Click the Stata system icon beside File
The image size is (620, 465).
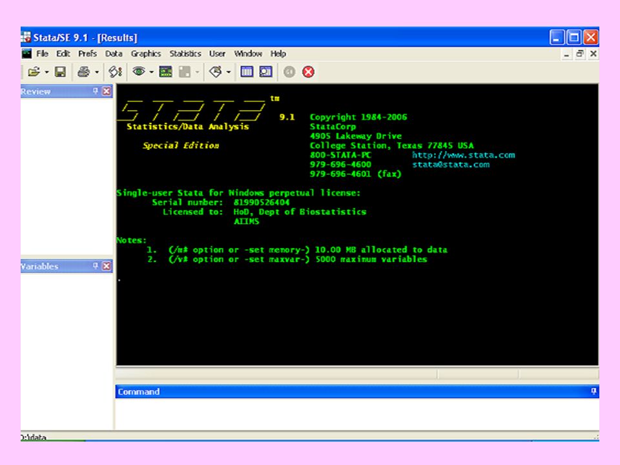26,54
